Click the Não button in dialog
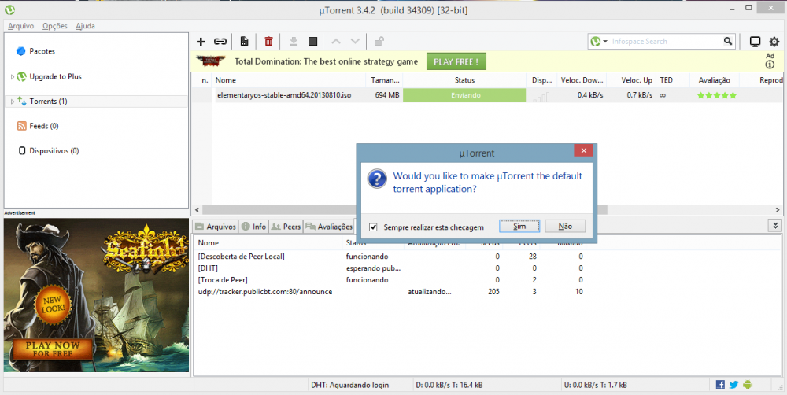The image size is (787, 395). coord(565,226)
